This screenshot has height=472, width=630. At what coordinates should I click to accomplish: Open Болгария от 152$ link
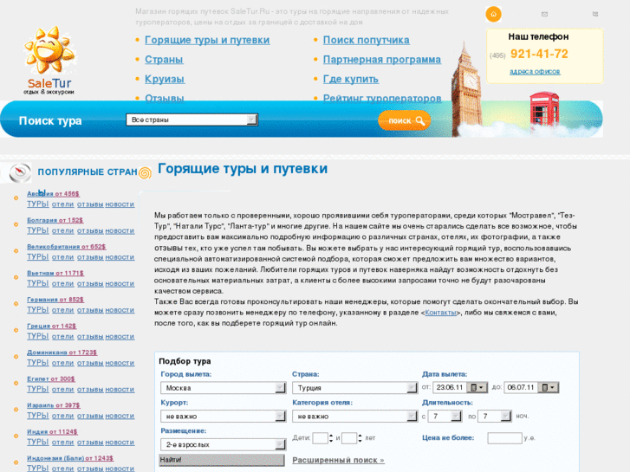(55, 220)
